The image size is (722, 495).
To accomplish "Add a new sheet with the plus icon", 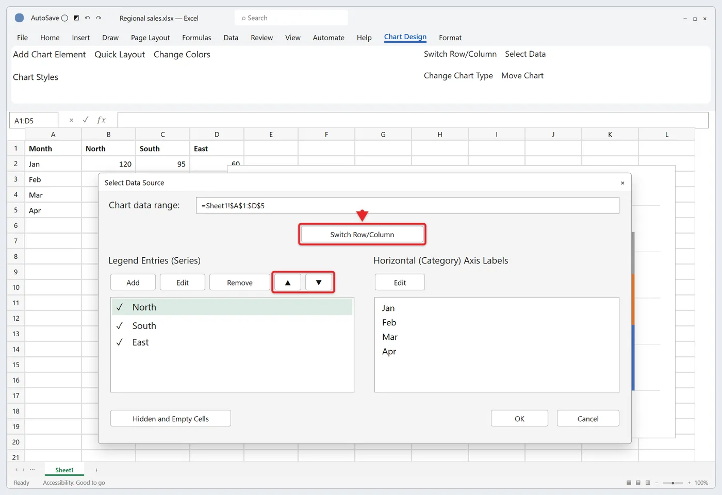I will (96, 470).
